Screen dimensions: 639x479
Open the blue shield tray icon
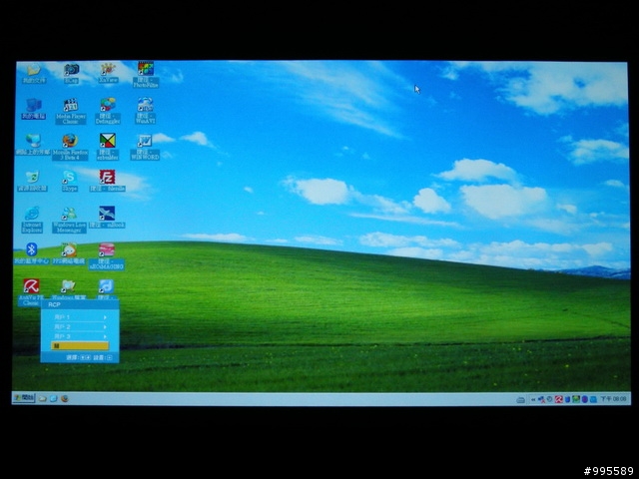click(567, 399)
